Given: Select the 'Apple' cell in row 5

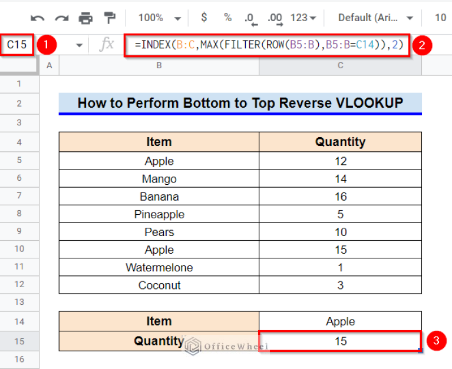Looking at the screenshot, I should pos(159,161).
